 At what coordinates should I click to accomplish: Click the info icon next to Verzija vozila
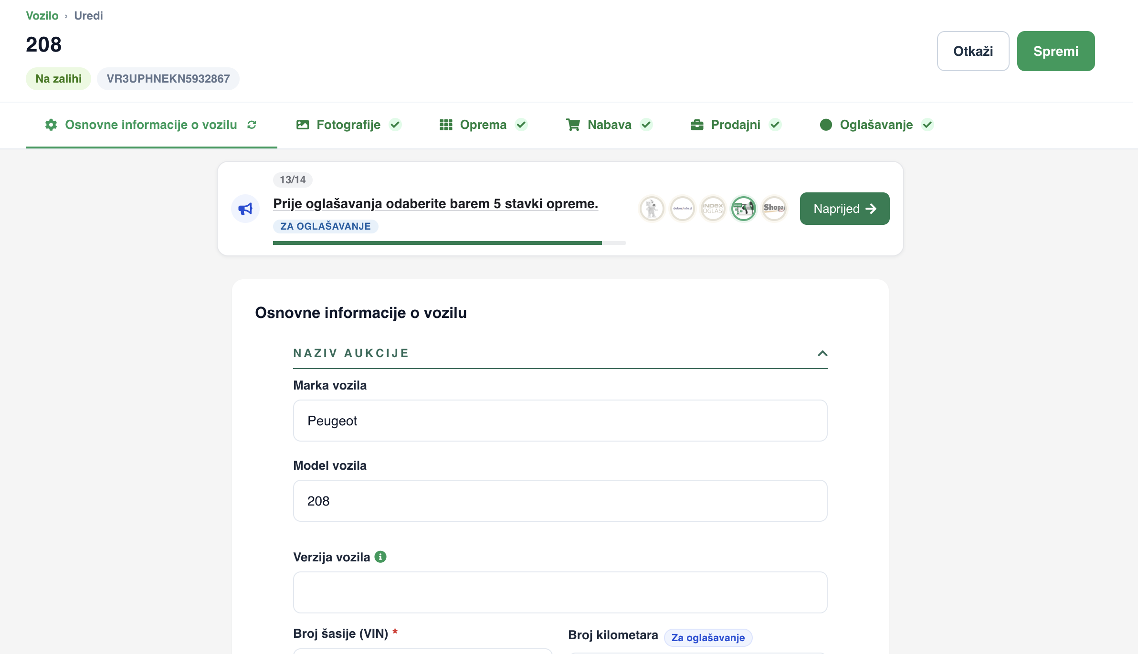pos(380,557)
